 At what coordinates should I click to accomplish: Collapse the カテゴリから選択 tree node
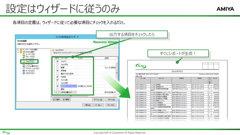(18, 52)
